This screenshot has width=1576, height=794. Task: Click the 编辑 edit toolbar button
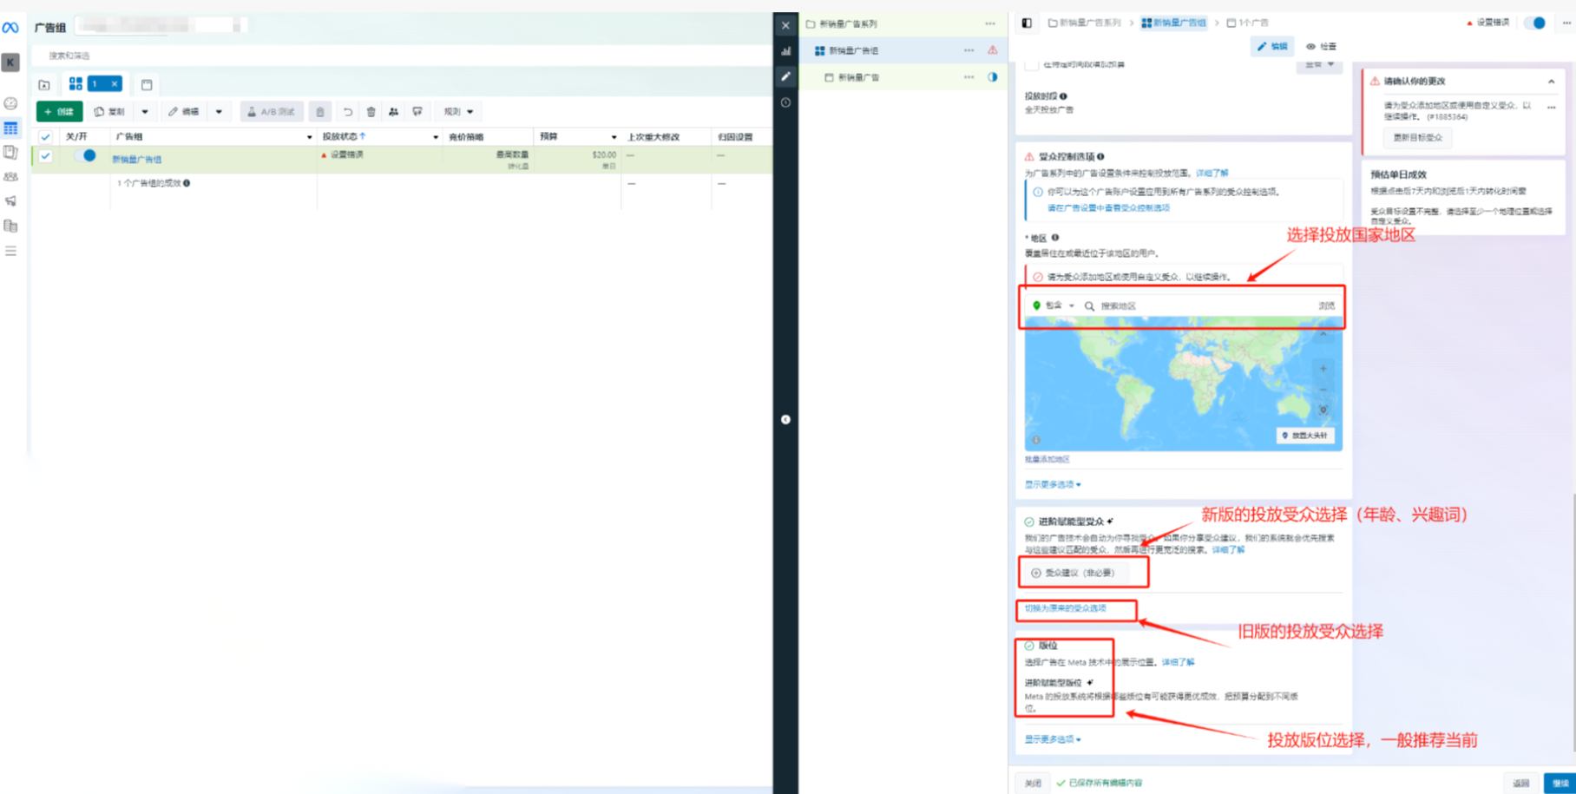pos(184,111)
